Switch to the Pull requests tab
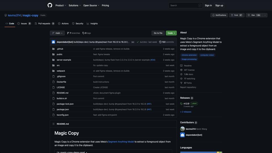The width and height of the screenshot is (272, 153). click(x=44, y=24)
